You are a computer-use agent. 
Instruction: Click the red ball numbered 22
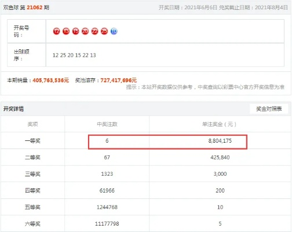(94, 31)
